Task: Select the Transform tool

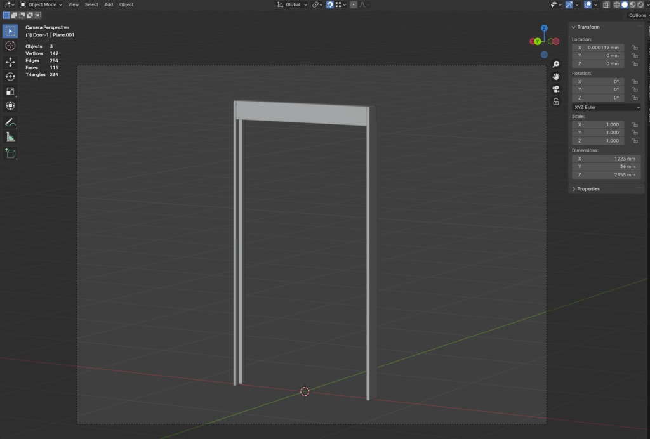Action: coord(10,105)
